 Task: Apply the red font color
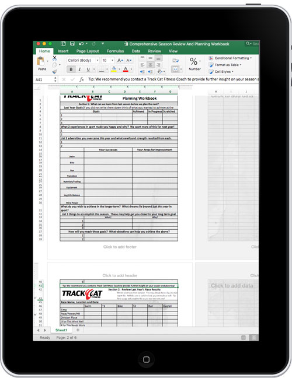click(126, 69)
